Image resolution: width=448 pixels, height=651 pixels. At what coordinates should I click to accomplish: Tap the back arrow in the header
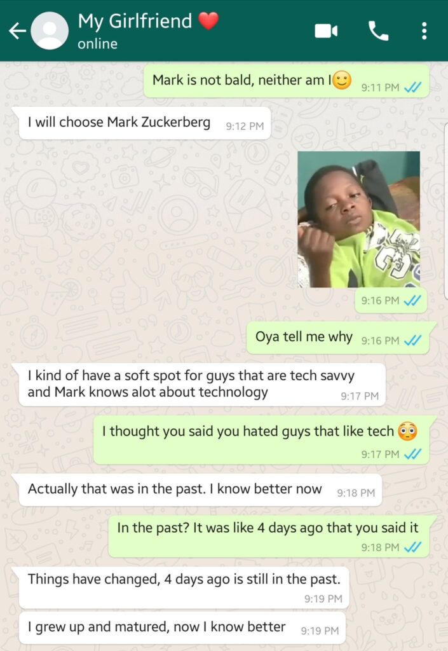pyautogui.click(x=17, y=31)
